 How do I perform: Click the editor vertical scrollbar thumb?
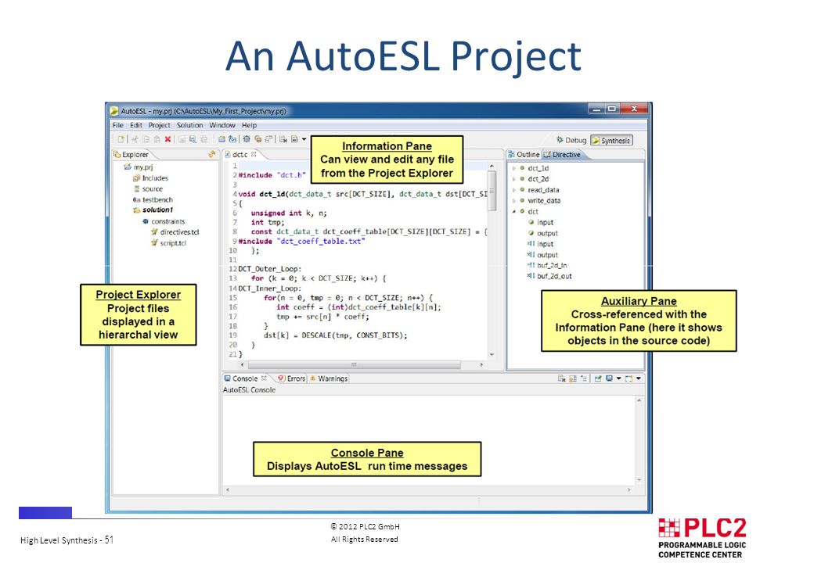[492, 191]
